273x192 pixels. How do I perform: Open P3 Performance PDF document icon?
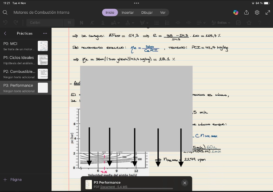pos(88,184)
